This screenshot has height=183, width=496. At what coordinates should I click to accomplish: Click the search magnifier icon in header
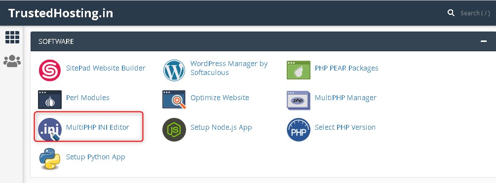coord(451,13)
